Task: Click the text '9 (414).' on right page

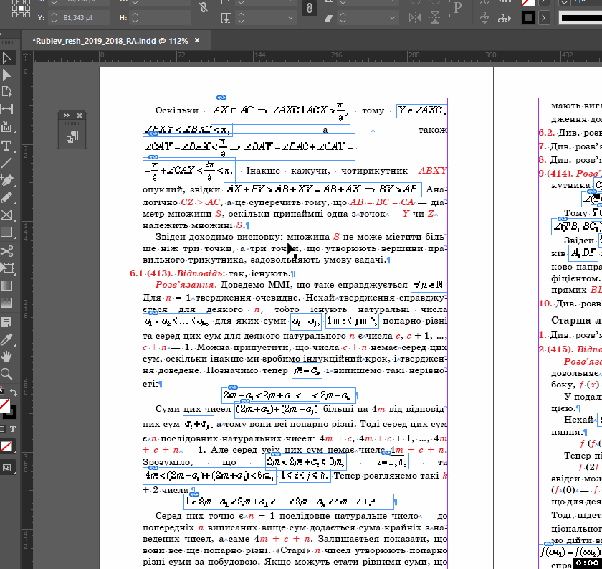Action: [x=555, y=174]
